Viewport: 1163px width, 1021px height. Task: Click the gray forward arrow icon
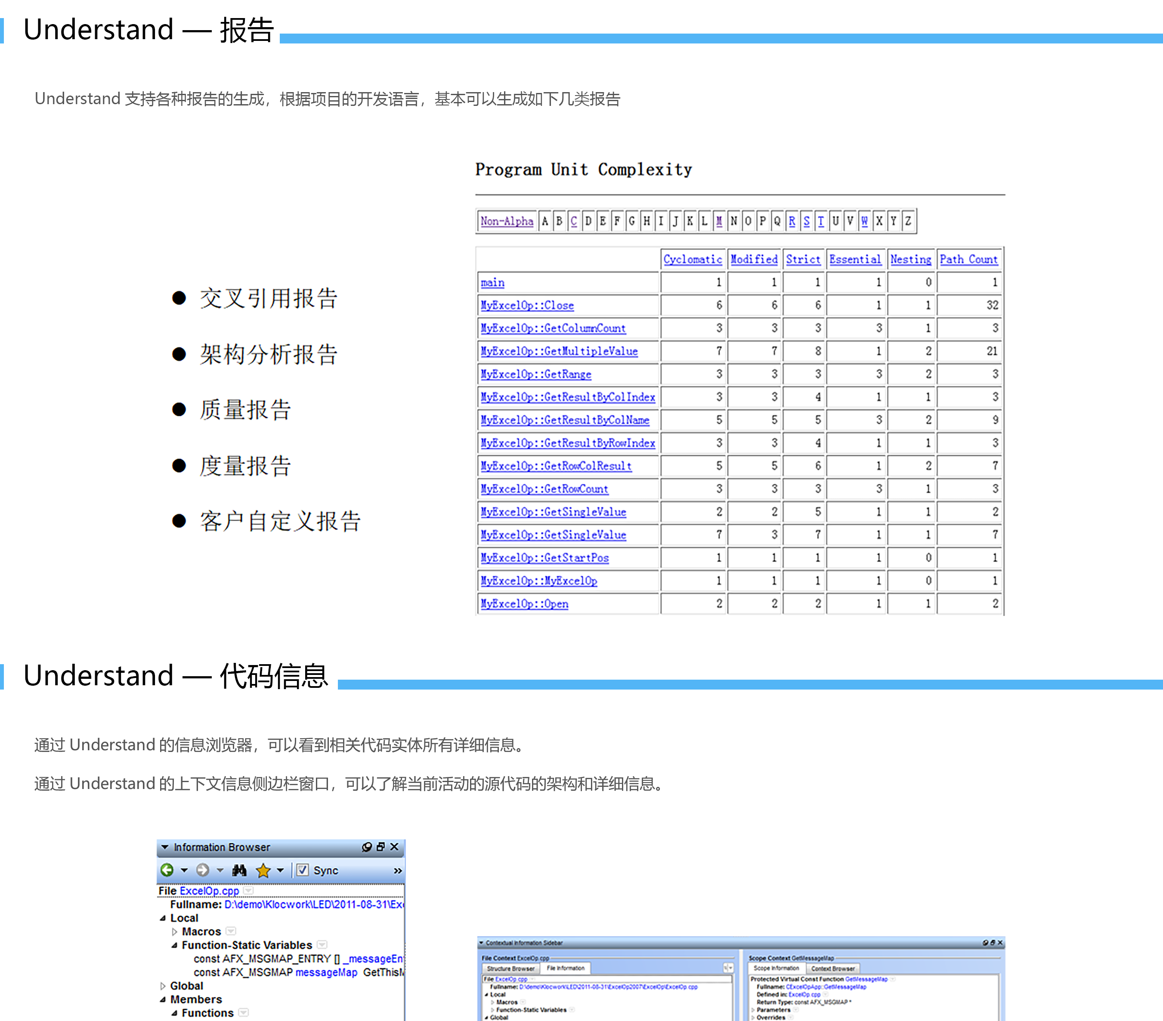coord(202,869)
